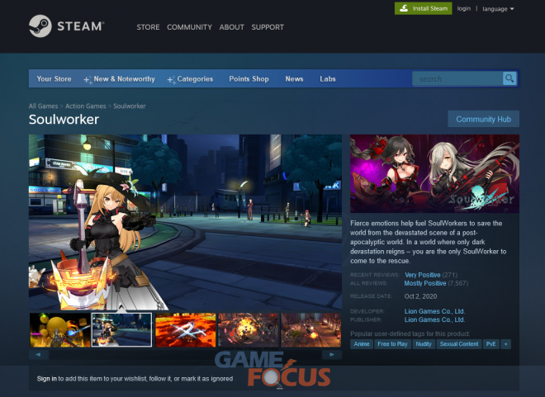This screenshot has width=545, height=397.
Task: Select the Free to Play tag
Action: click(x=392, y=344)
